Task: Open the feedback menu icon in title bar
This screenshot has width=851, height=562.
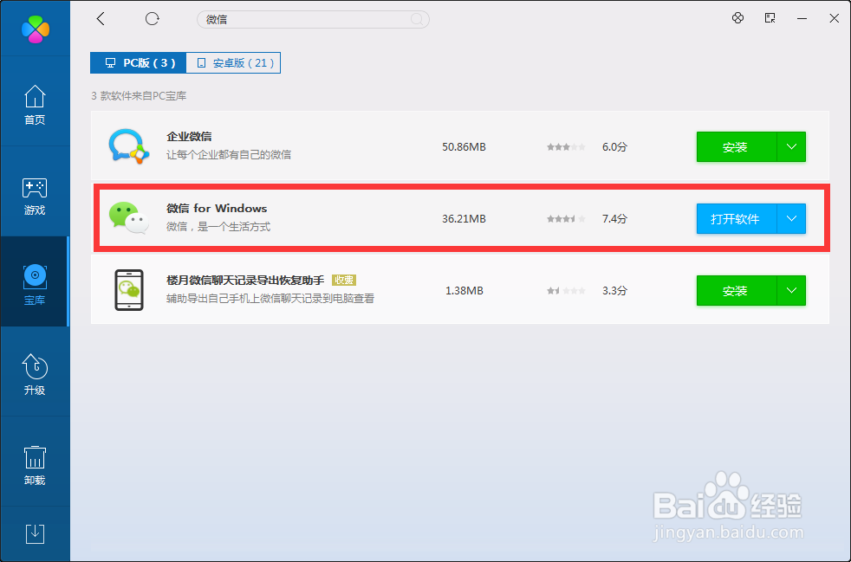Action: click(770, 18)
